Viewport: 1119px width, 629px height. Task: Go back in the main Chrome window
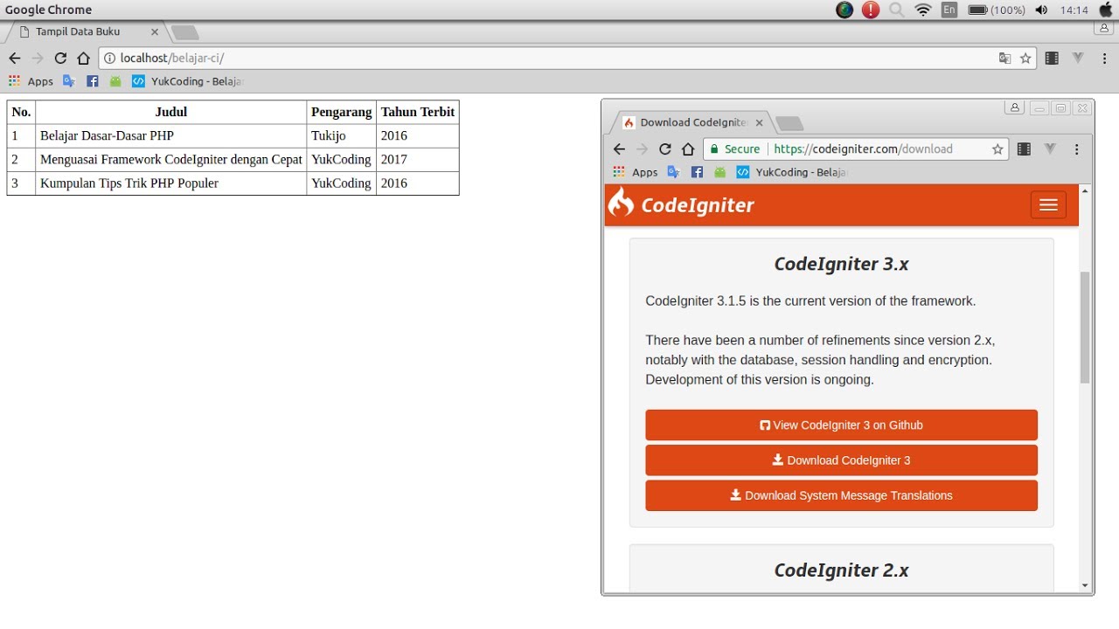[14, 59]
